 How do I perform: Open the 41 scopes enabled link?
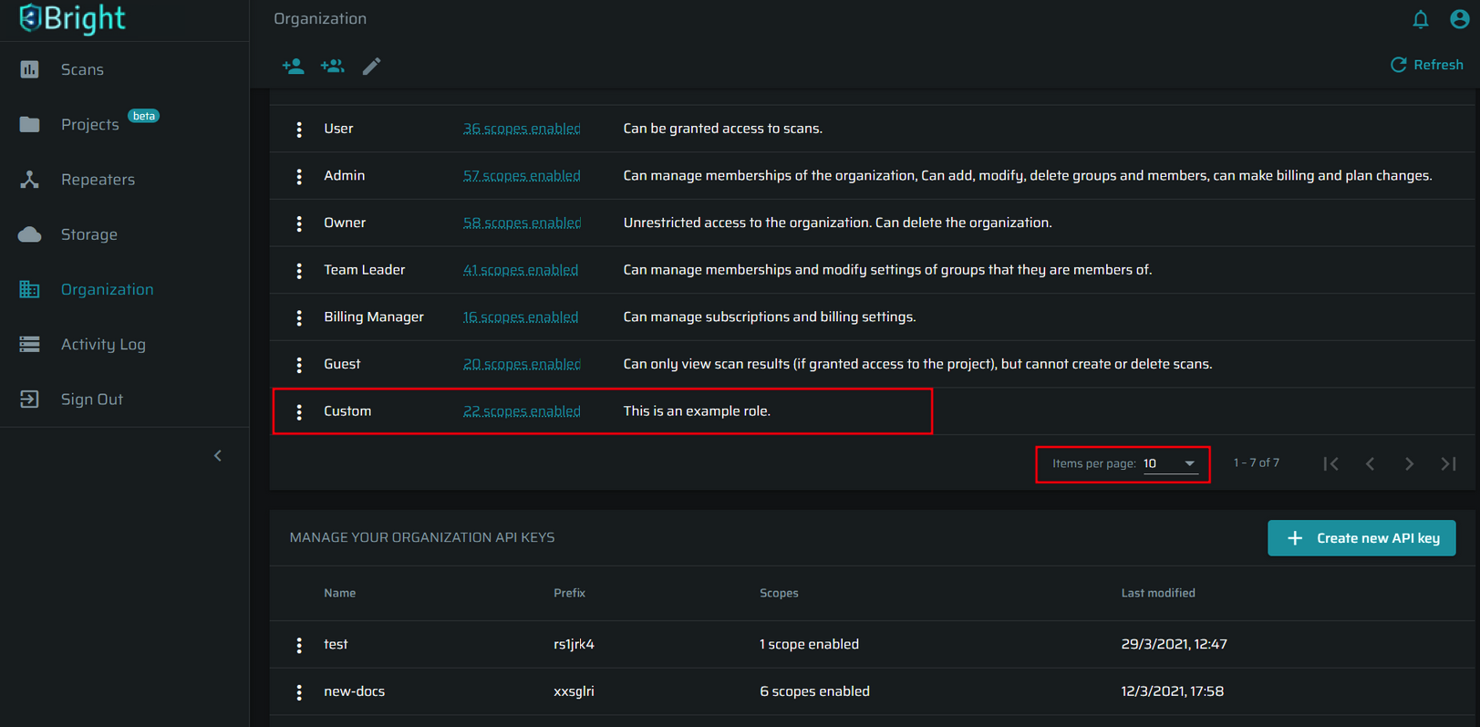[521, 270]
